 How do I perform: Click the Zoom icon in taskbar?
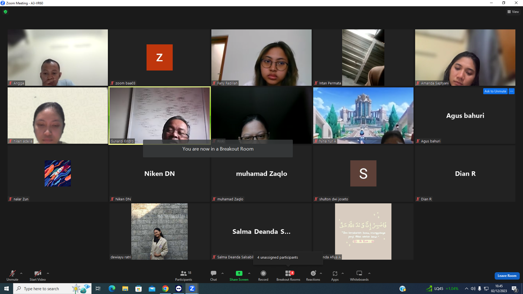click(192, 289)
